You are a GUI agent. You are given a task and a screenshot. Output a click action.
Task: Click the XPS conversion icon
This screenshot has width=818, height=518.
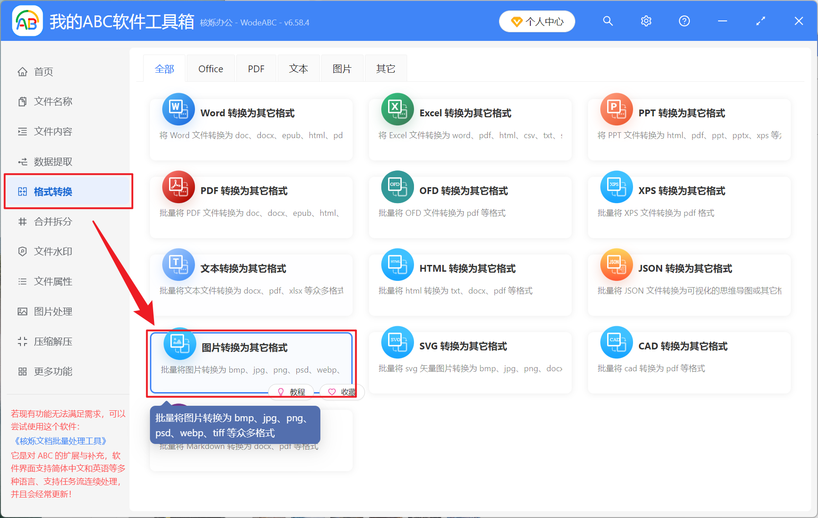point(616,187)
